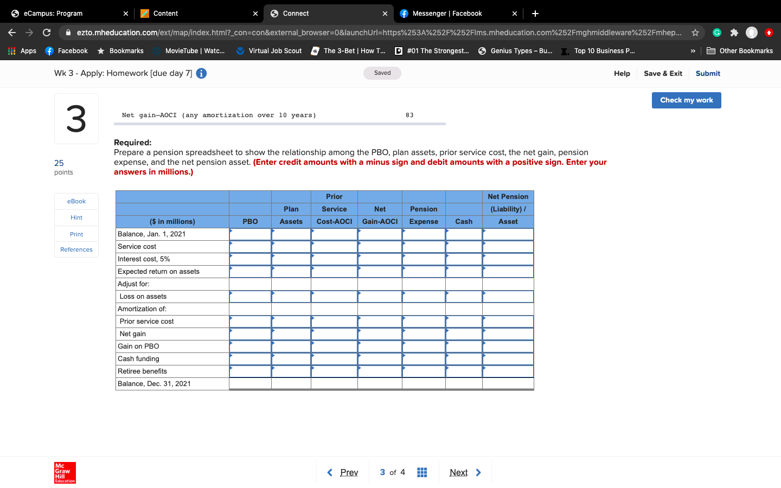Select Pension Expense cell for Interest cost, 5%
The height and width of the screenshot is (488, 781).
424,259
